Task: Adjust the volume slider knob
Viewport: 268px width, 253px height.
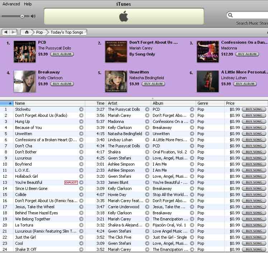Action: pyautogui.click(x=22, y=16)
